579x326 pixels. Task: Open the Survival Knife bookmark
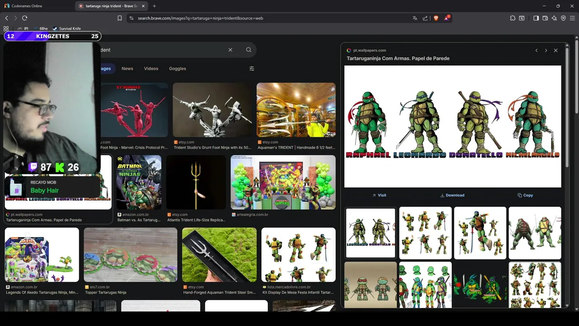click(x=66, y=29)
